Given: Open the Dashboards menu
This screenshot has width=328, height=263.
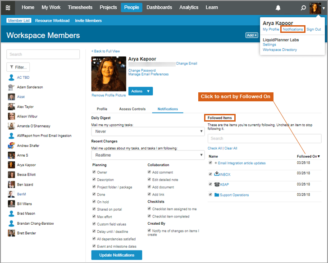Looking at the screenshot, I should (159, 8).
